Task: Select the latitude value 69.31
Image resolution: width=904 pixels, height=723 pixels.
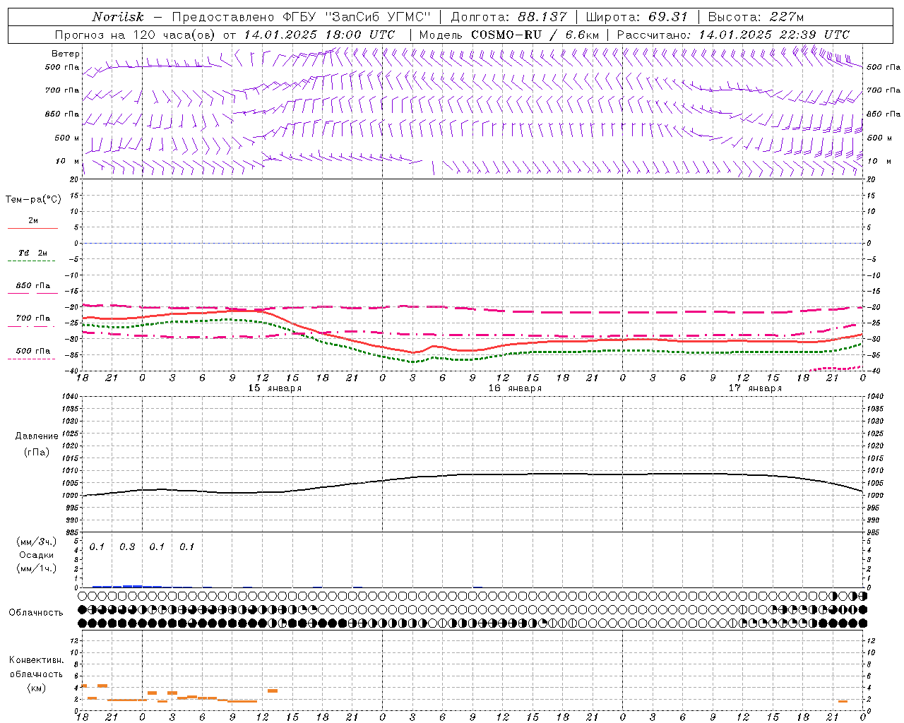Action: click(667, 17)
